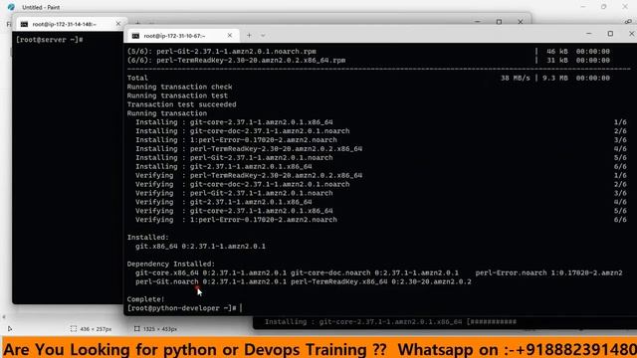The image size is (637, 358).
Task: Click partially hidden 'Installing : git-core' line below
Action: point(390,322)
